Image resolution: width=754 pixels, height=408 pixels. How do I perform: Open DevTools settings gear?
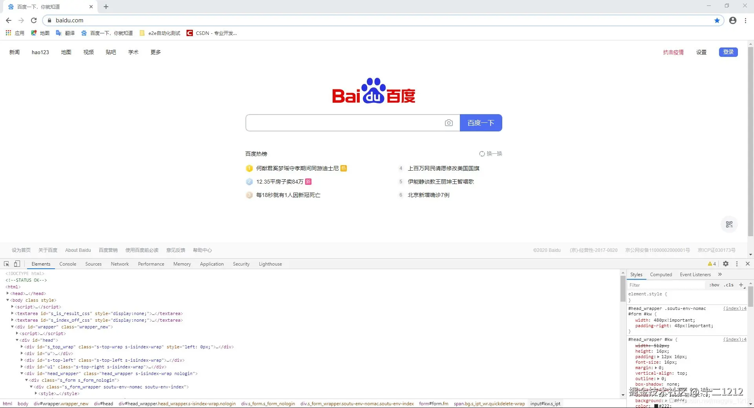point(726,264)
